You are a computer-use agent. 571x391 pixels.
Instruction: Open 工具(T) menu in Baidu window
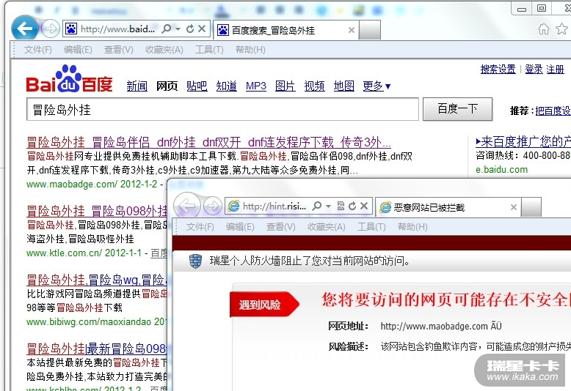pyautogui.click(x=209, y=49)
